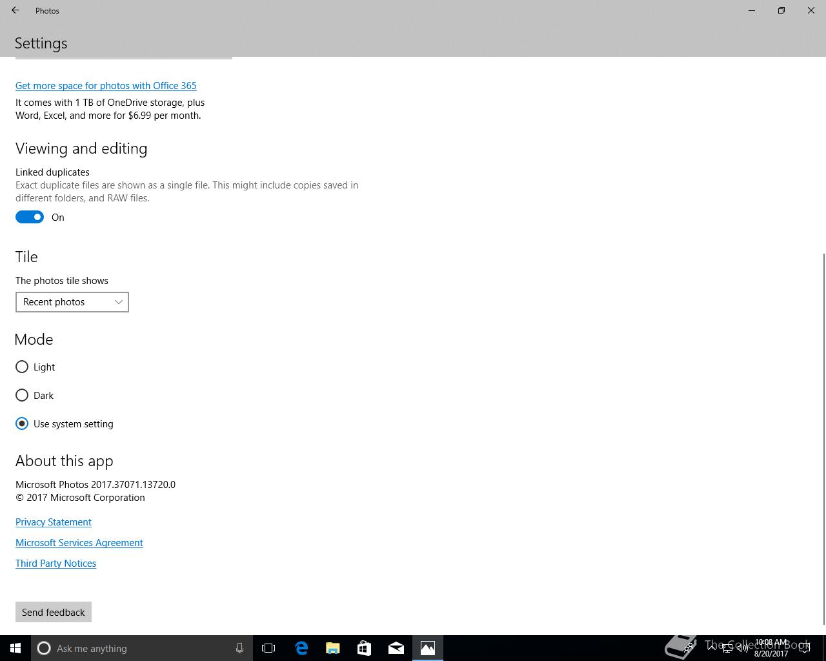
Task: Click 'The photos tile shows' label
Action: click(62, 280)
